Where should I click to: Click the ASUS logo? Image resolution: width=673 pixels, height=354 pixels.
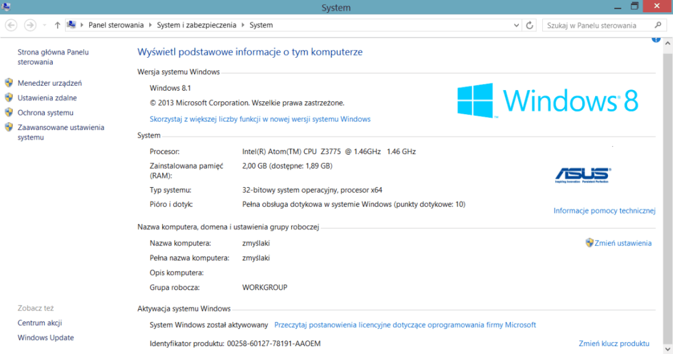coord(583,175)
